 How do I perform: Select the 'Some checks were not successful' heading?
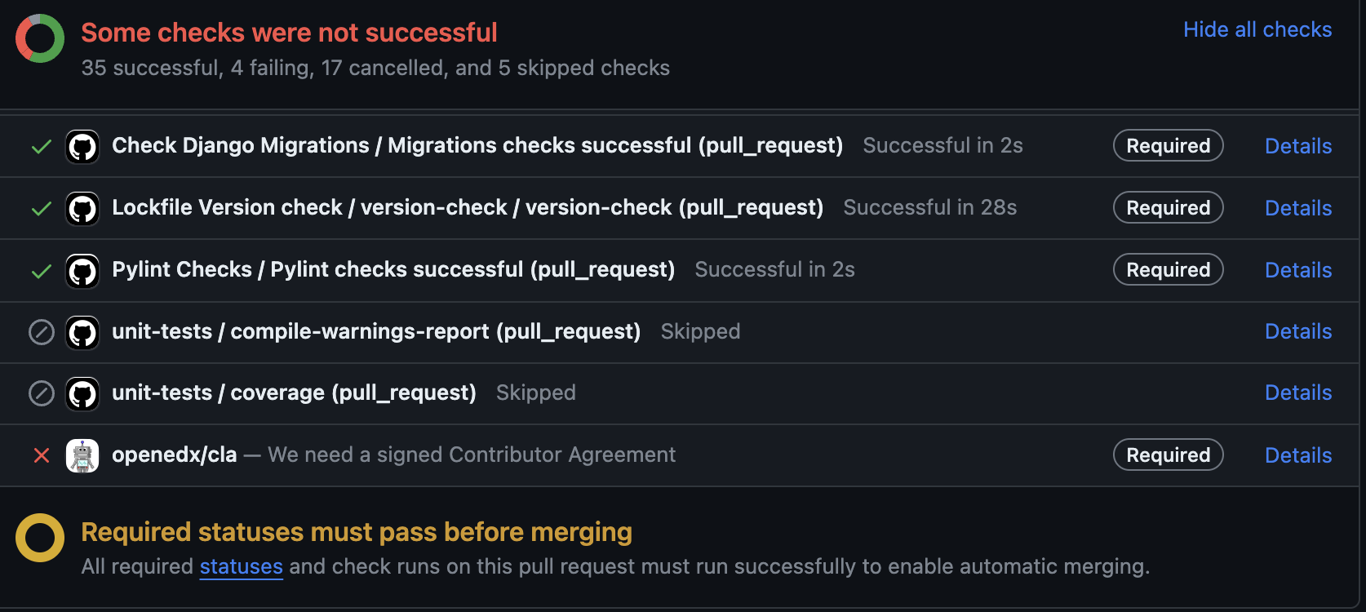pyautogui.click(x=289, y=32)
